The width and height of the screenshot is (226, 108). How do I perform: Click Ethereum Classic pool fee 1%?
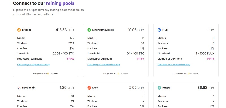coord(142,48)
